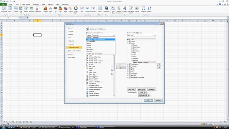Viewport: 229px width, 129px height.
Task: Uncheck the Home tab checkbox in tree
Action: [130, 41]
